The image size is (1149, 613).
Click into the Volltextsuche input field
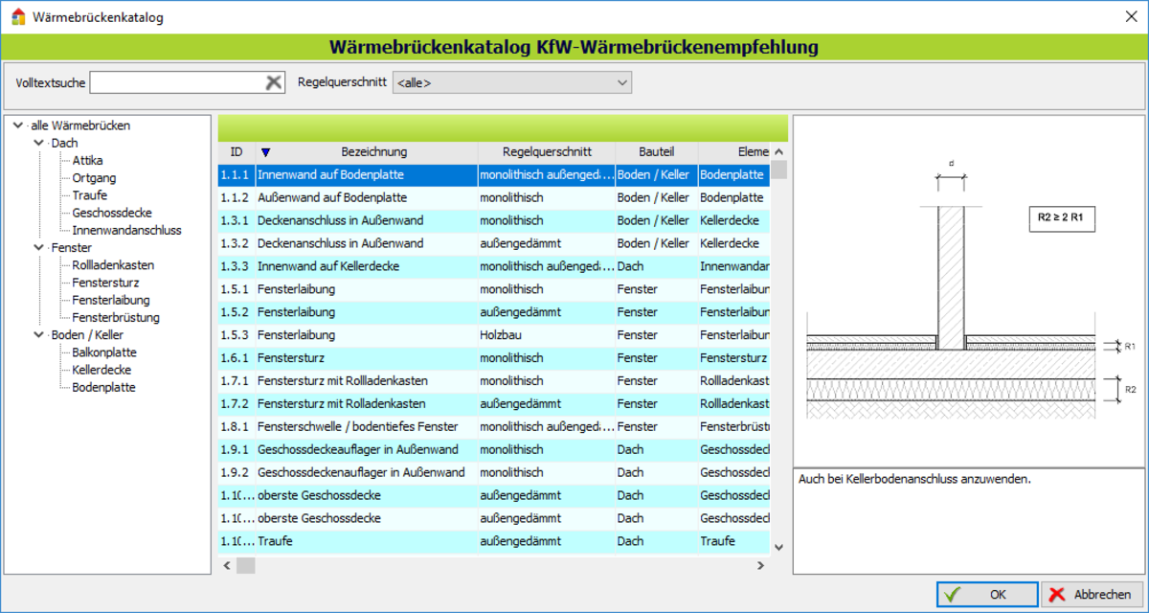tap(177, 83)
